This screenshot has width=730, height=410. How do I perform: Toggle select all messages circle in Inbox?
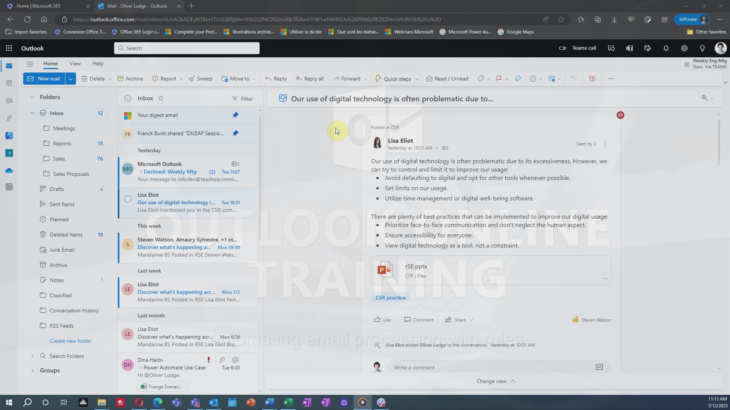(128, 98)
